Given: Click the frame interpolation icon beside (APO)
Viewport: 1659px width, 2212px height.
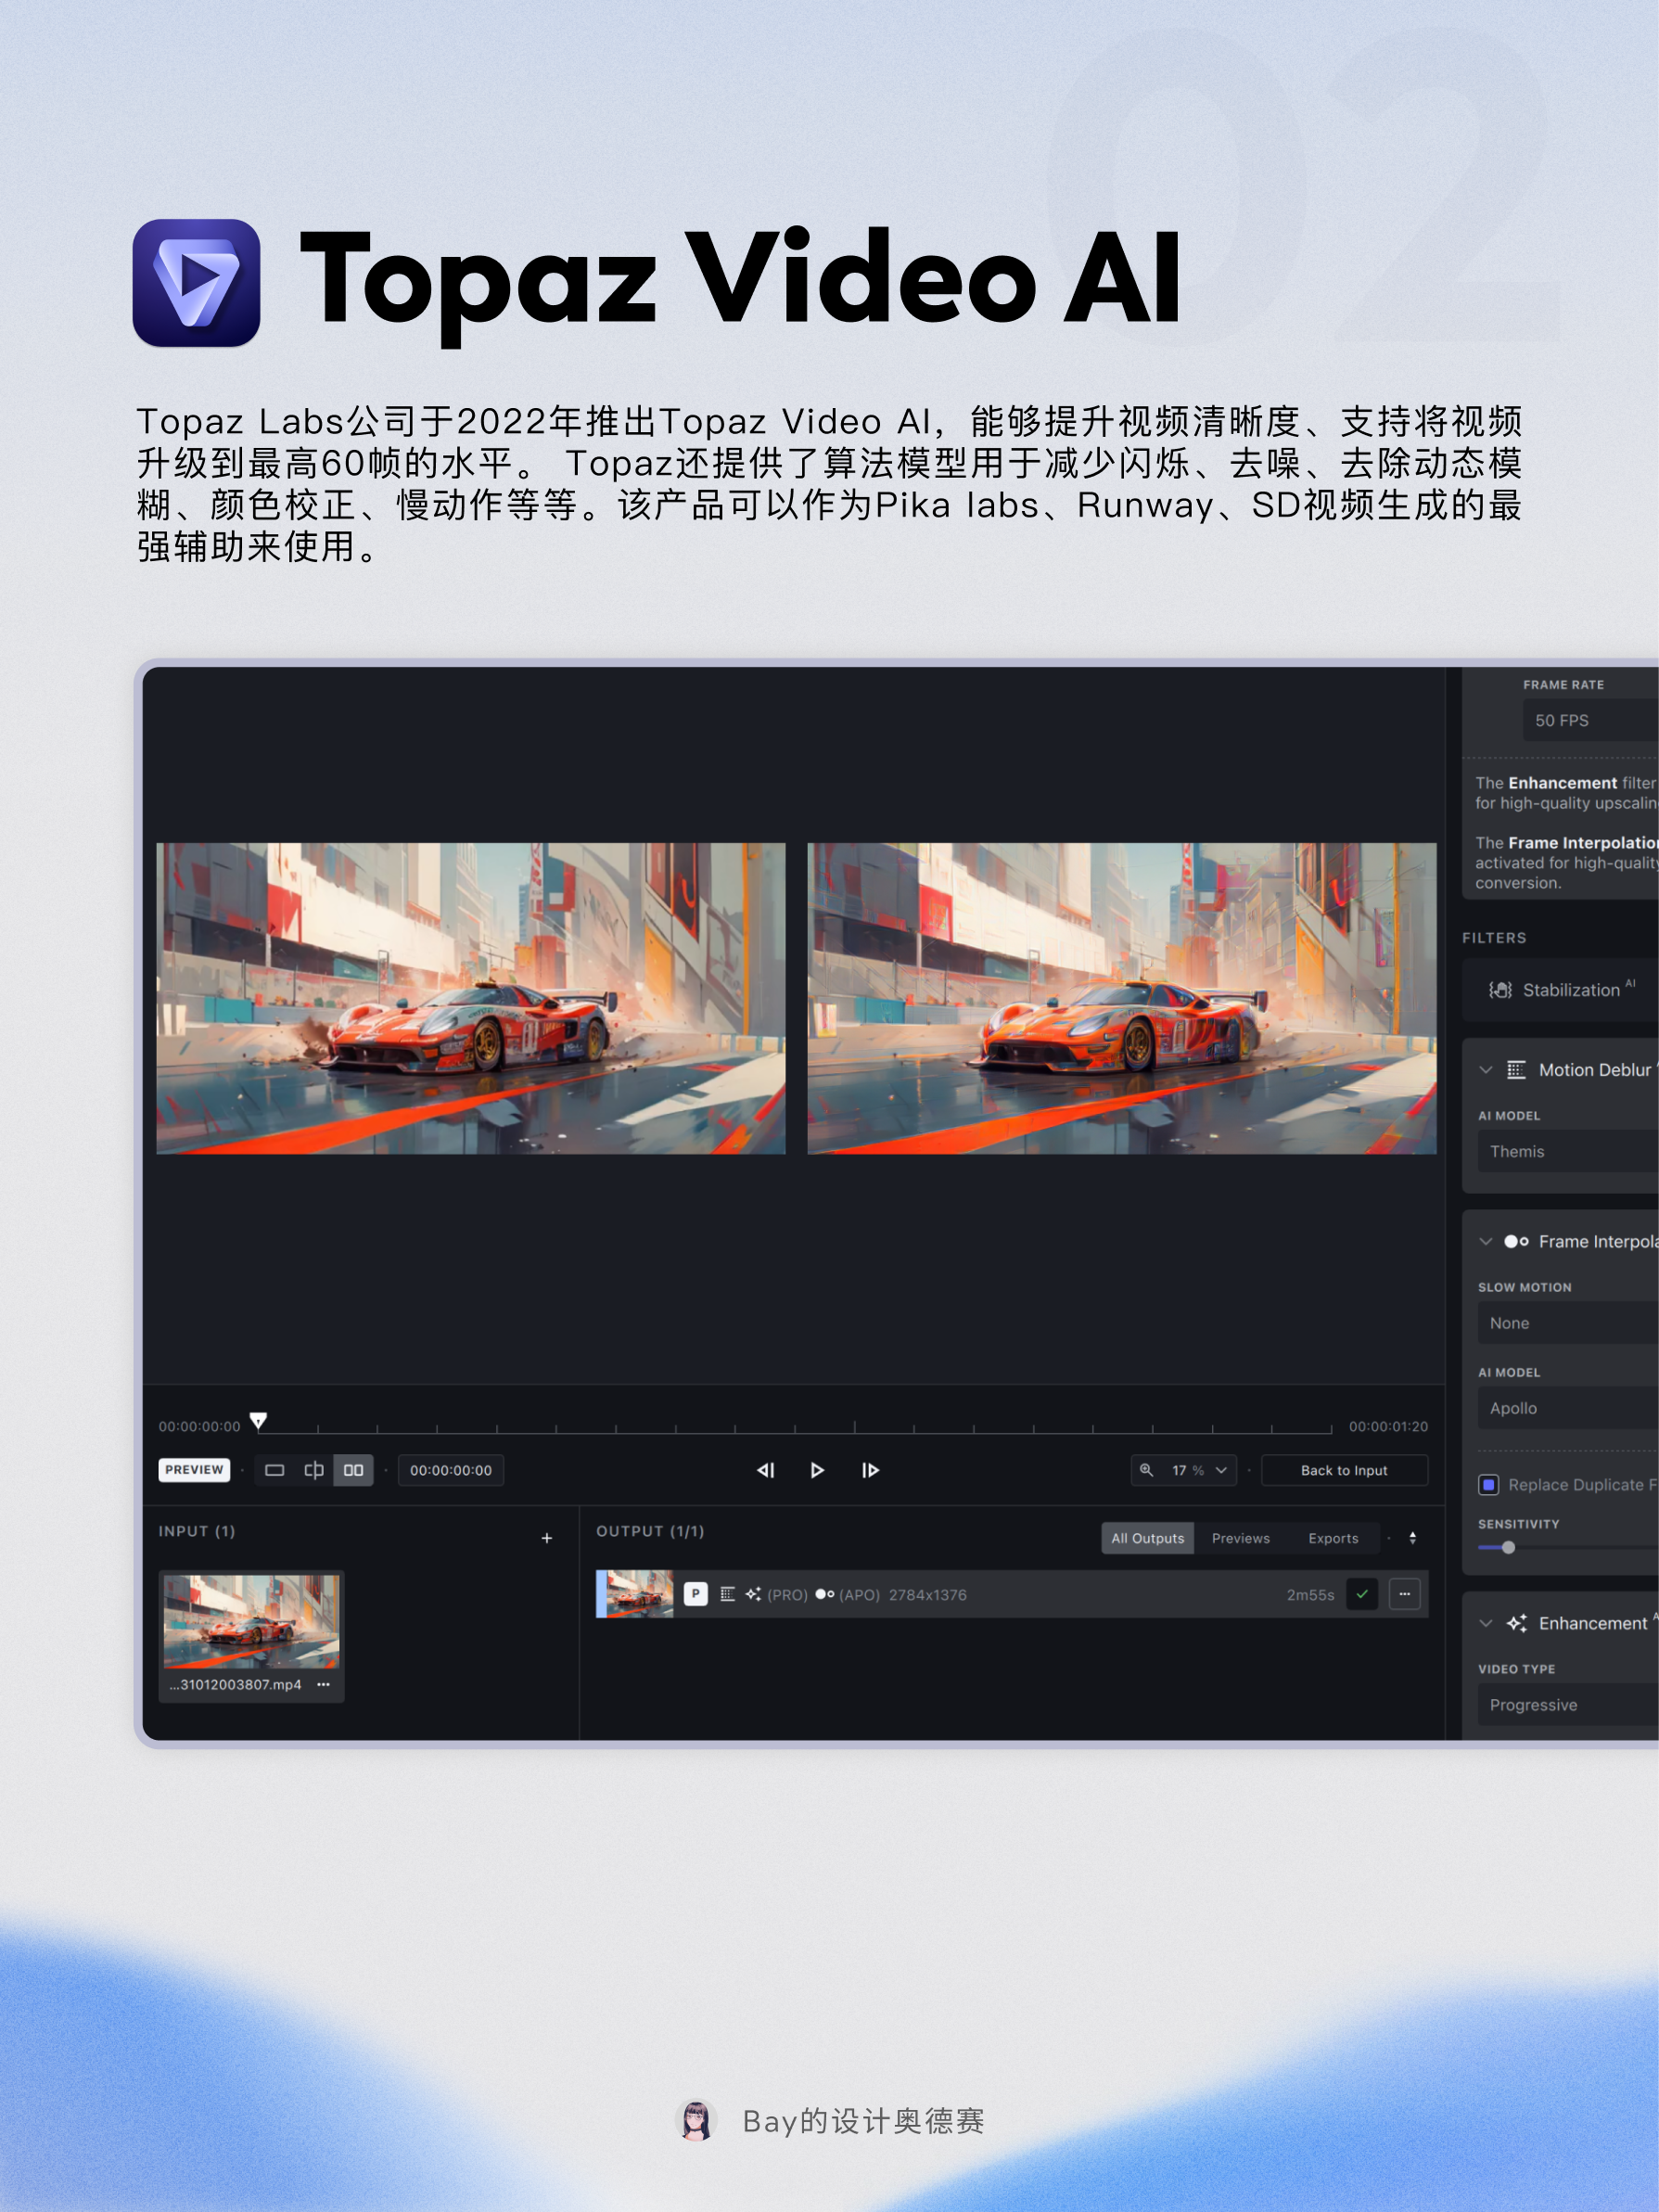Looking at the screenshot, I should 825,1594.
